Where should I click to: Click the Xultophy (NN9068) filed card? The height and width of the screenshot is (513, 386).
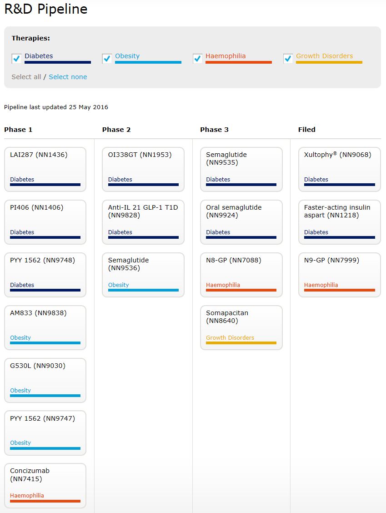tap(340, 169)
